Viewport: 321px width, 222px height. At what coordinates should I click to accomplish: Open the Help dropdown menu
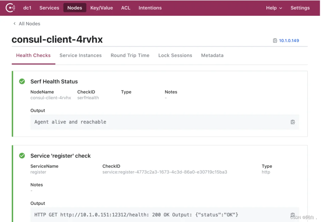(274, 8)
